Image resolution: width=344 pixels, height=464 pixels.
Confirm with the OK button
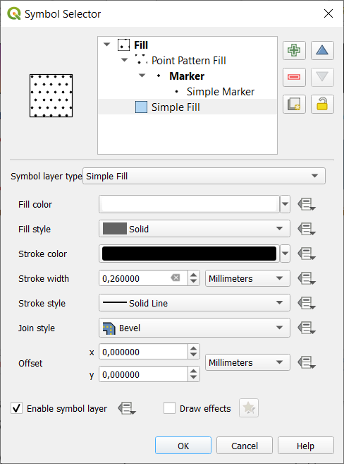(183, 446)
